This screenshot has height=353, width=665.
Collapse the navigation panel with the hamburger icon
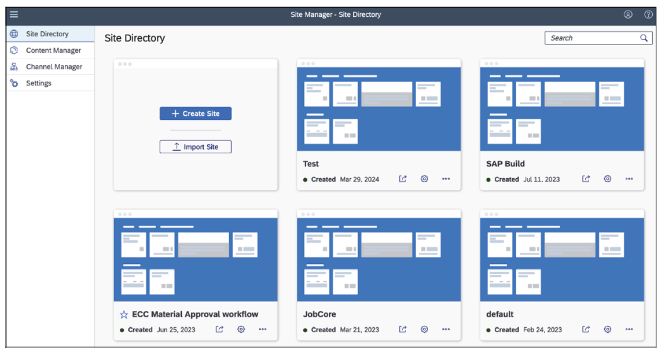click(14, 14)
